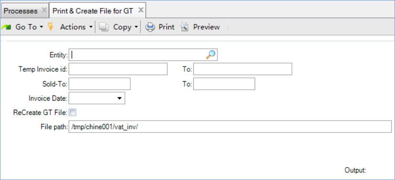Click the ReCreate GT File: label
The width and height of the screenshot is (395, 180).
click(x=40, y=113)
